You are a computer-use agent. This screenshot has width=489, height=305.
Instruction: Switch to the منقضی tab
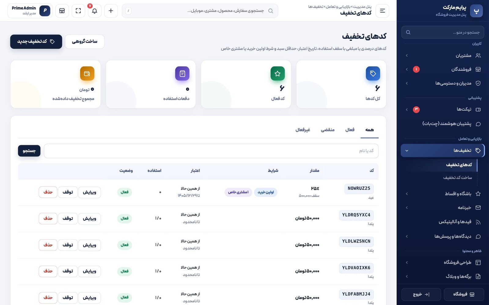pos(328,130)
